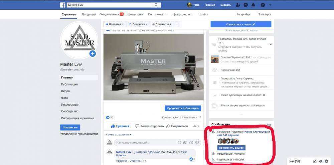Open Статистика tab

tap(135, 14)
